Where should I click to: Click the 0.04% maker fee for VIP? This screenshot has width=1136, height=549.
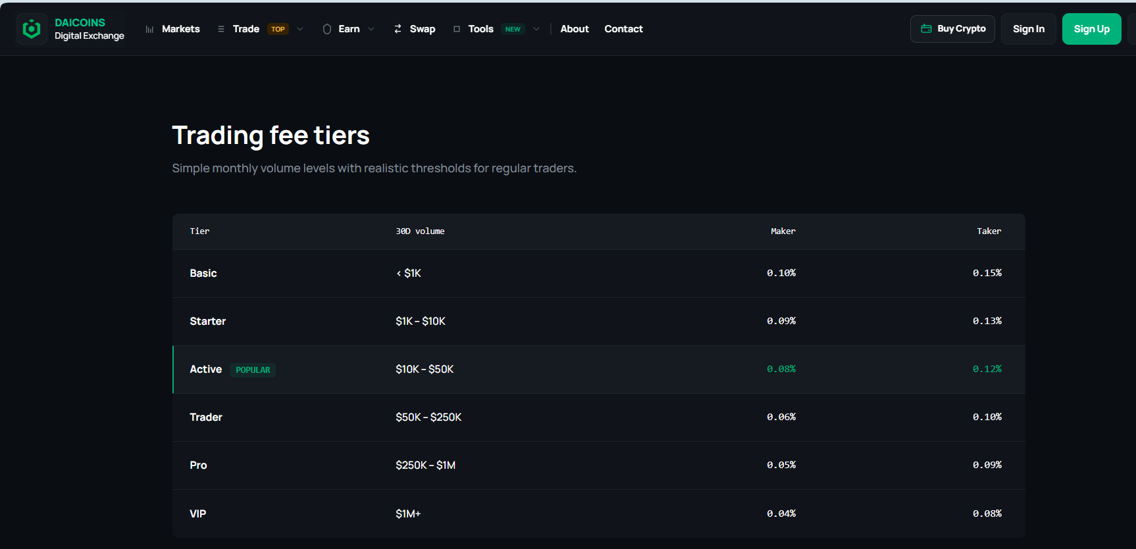pyautogui.click(x=781, y=513)
